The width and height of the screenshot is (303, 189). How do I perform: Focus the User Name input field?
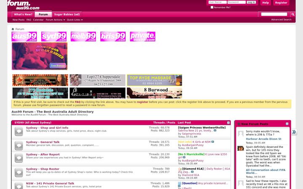click(218, 3)
